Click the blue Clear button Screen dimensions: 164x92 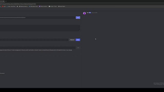click(x=78, y=40)
